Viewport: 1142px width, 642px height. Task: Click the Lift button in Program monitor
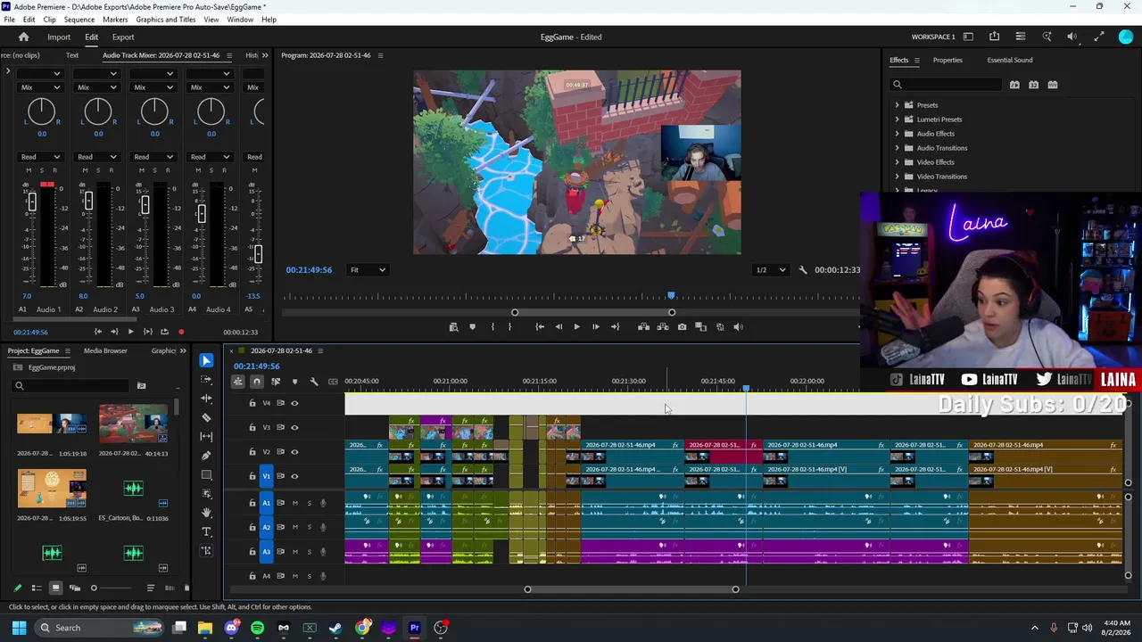[x=643, y=327]
